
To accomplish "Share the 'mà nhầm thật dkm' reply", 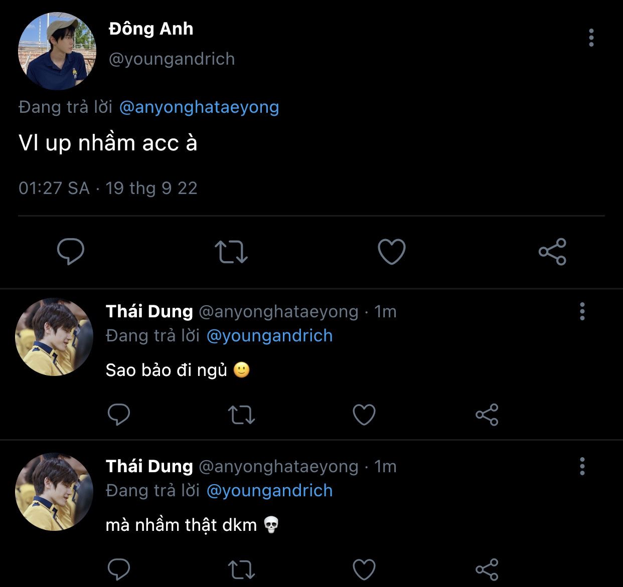I will 487,569.
